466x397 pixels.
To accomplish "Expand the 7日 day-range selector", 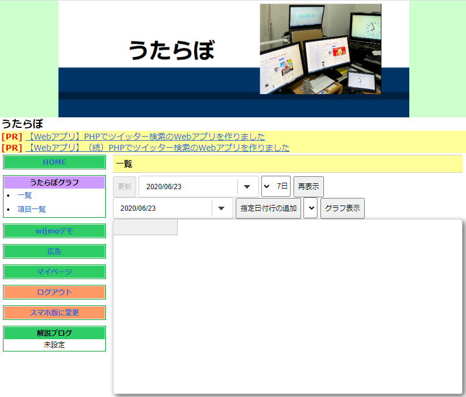I will coord(276,186).
